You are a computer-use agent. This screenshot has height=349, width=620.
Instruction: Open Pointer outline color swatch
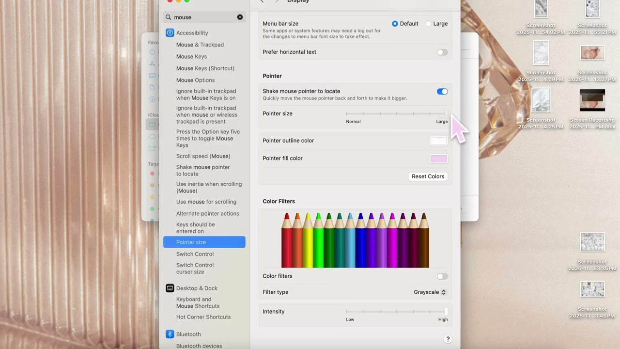pyautogui.click(x=438, y=141)
